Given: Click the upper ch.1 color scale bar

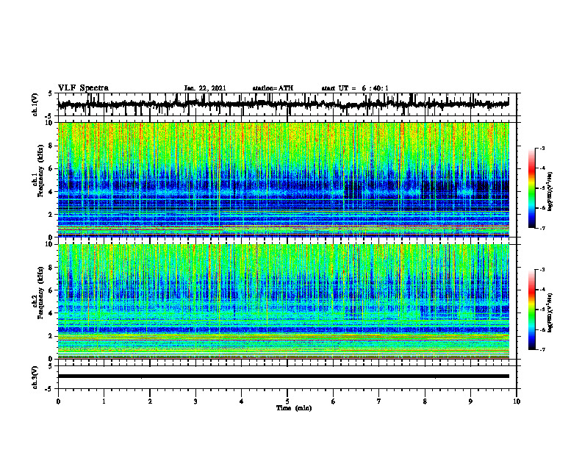Looking at the screenshot, I should [x=531, y=188].
